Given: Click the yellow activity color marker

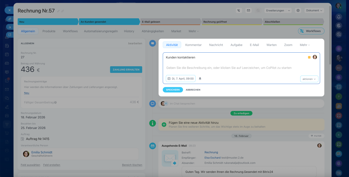Looking at the screenshot, I should click(309, 57).
